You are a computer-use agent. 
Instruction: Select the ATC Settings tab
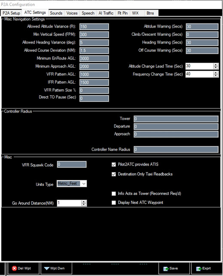pyautogui.click(x=35, y=13)
